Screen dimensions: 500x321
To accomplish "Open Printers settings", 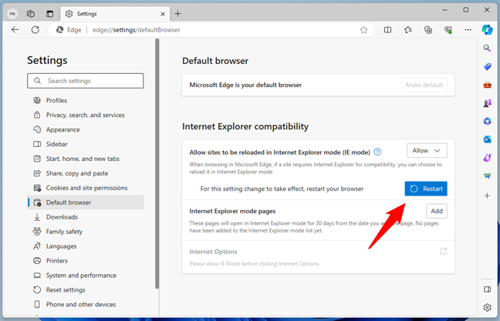I will [86, 261].
